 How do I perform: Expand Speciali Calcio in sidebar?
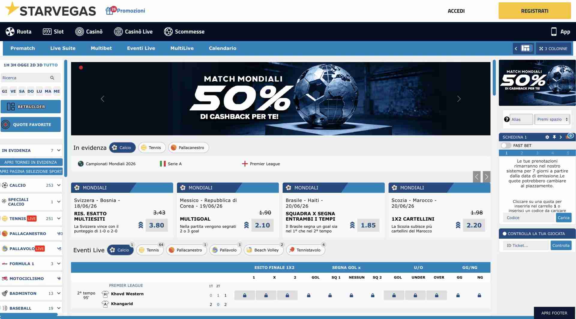[59, 202]
